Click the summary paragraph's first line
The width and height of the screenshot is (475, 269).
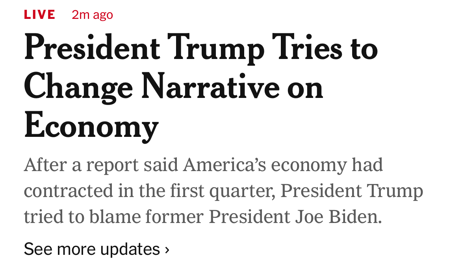[x=203, y=165]
